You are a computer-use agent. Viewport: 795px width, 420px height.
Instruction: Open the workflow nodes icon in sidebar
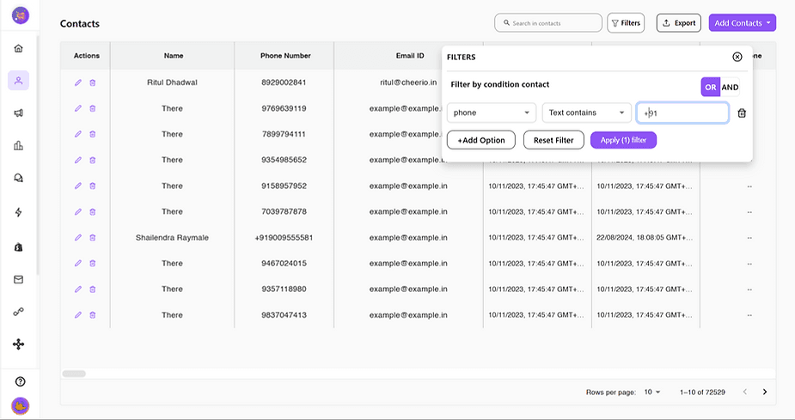pyautogui.click(x=18, y=344)
